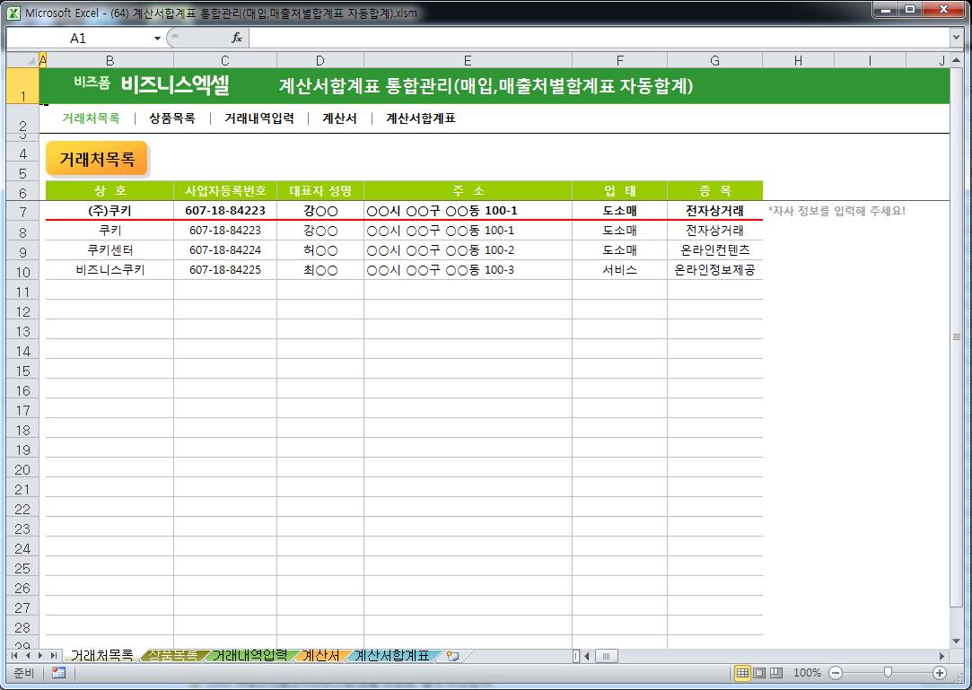The height and width of the screenshot is (690, 972).
Task: Click the Select All corner box
Action: coord(22,60)
